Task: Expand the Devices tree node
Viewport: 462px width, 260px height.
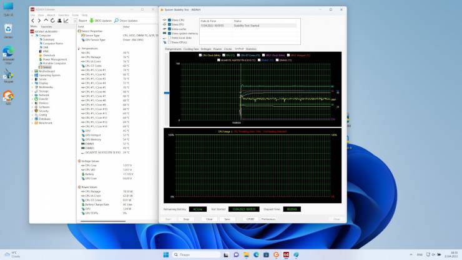Action: click(32, 103)
